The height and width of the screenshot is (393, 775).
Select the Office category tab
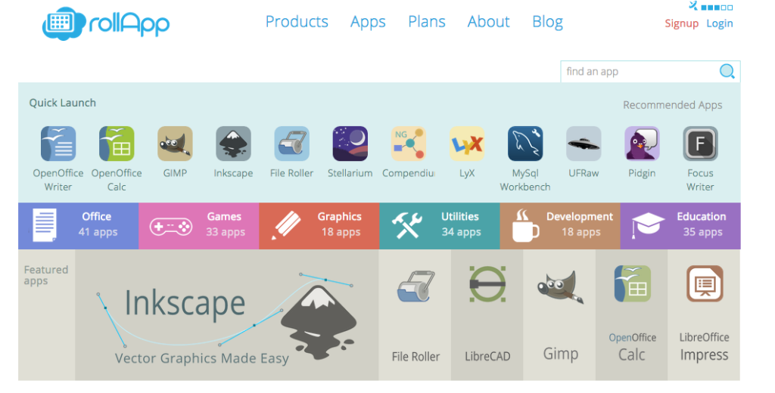[78, 226]
